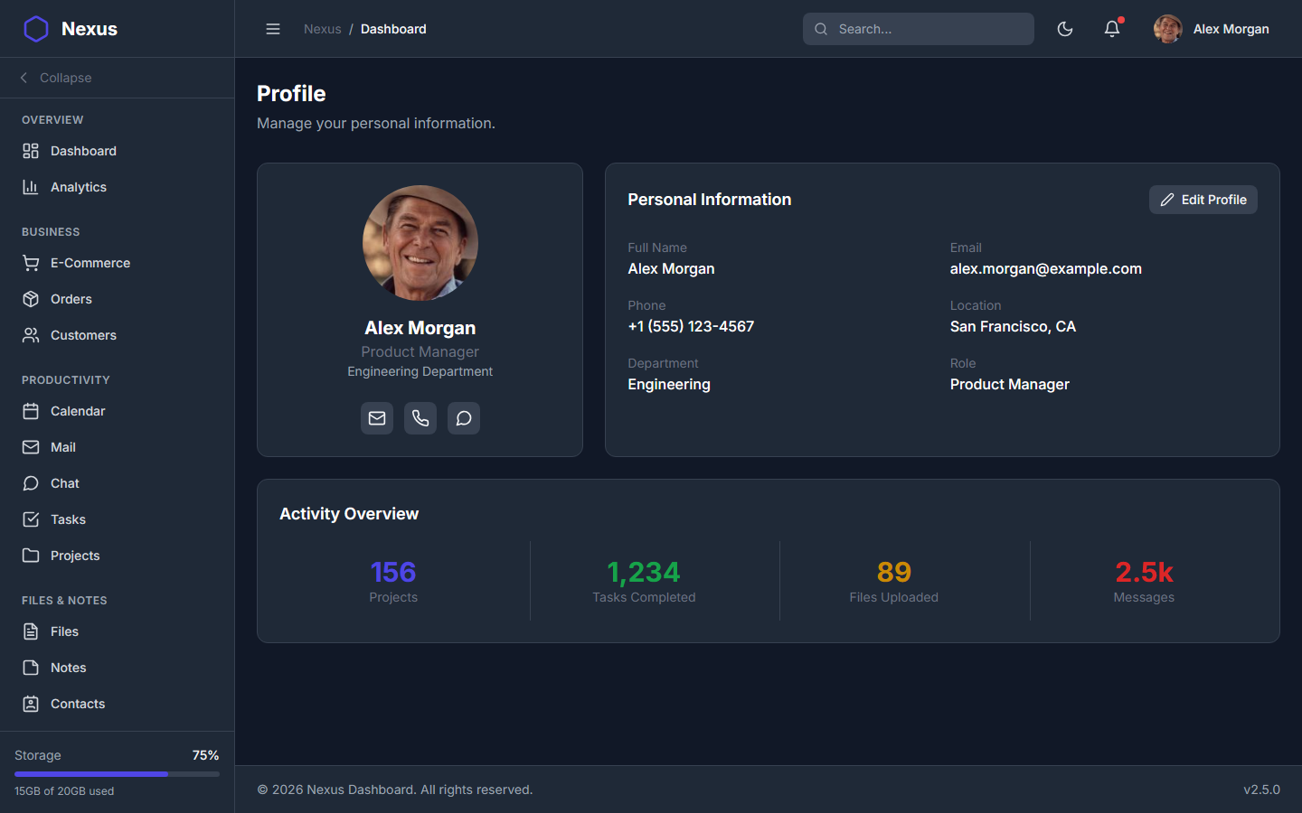Click the phone icon button on profile card
This screenshot has width=1302, height=813.
pyautogui.click(x=420, y=418)
